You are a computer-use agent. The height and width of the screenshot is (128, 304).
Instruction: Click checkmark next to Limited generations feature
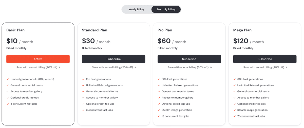(8, 79)
